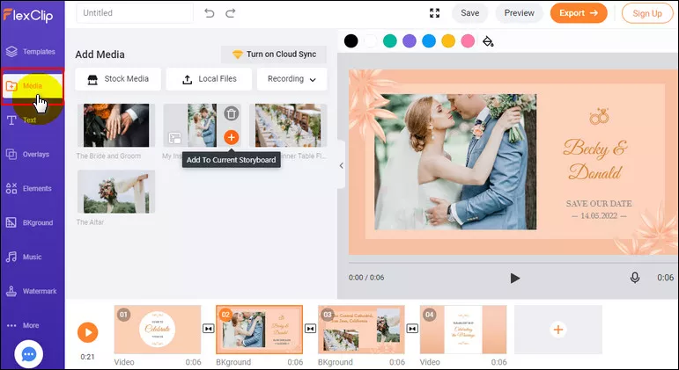Select the dinner table media thumbnail
The image size is (679, 370).
(x=288, y=126)
